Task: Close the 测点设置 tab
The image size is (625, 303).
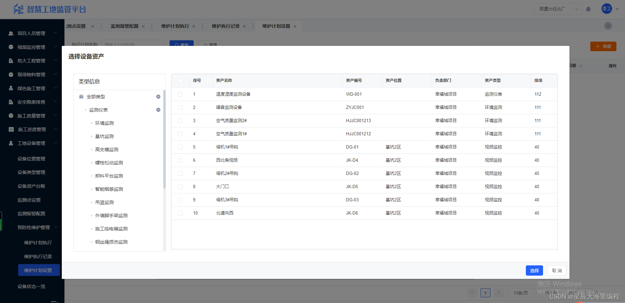Action: 93,26
